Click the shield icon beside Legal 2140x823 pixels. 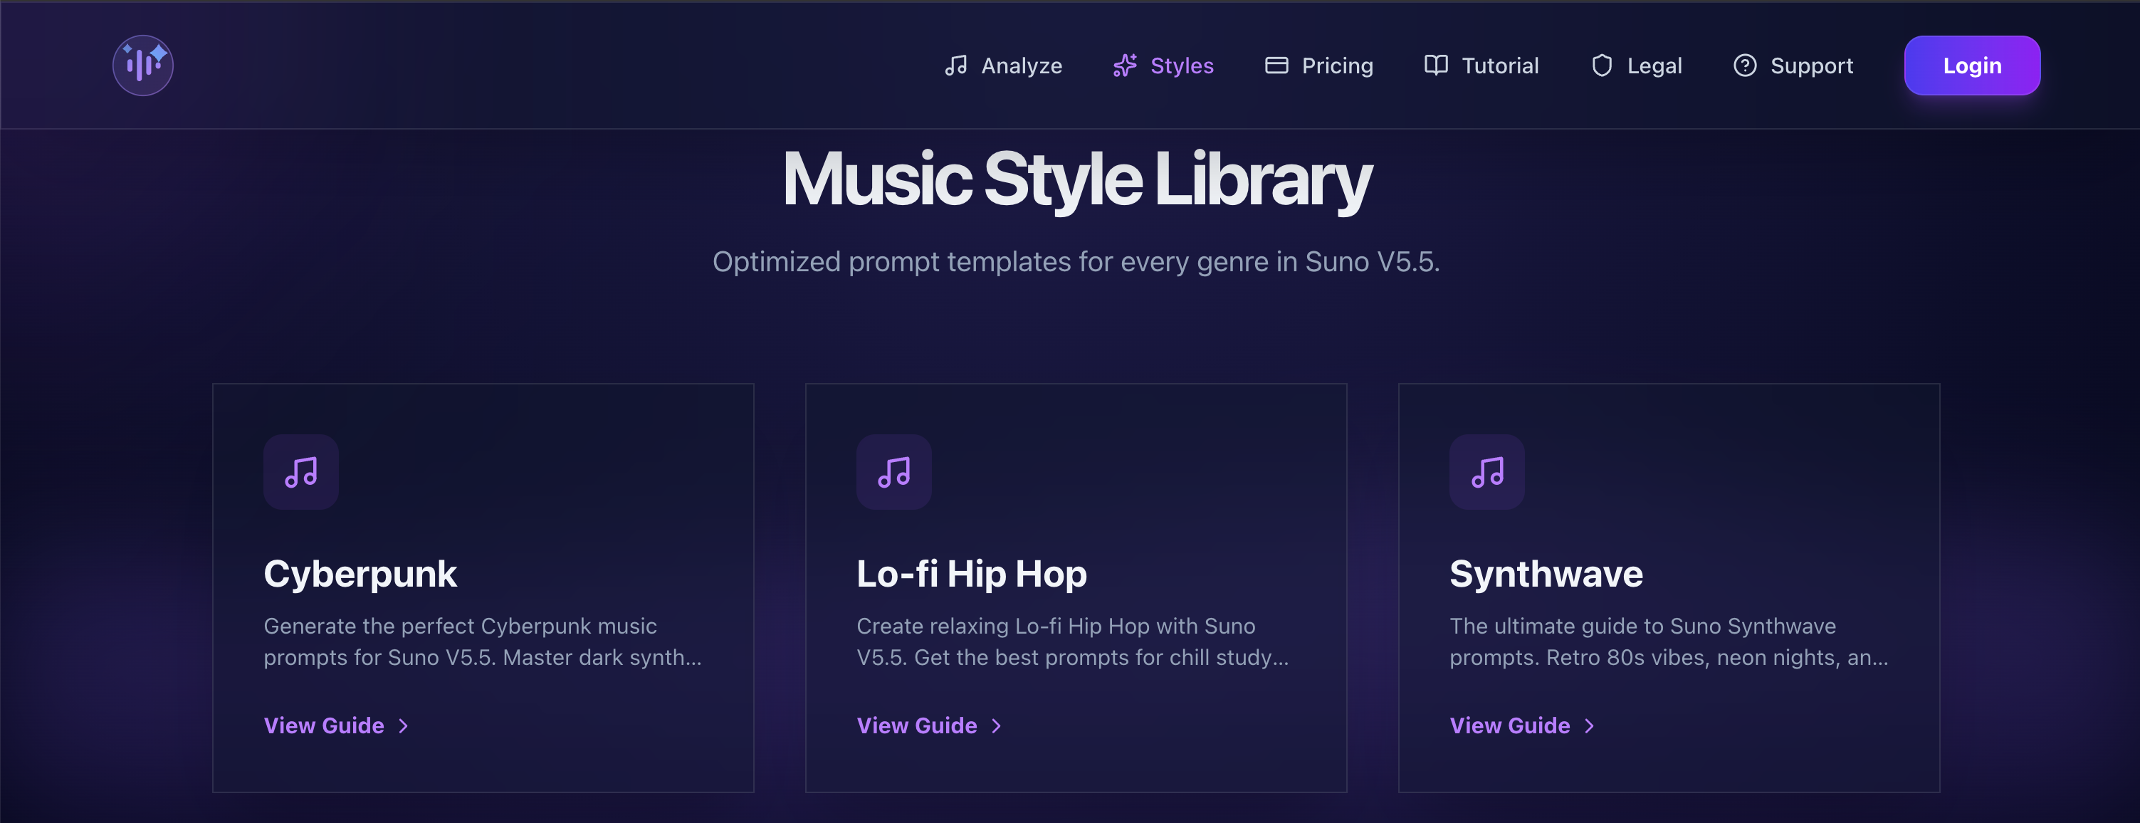pos(1601,65)
